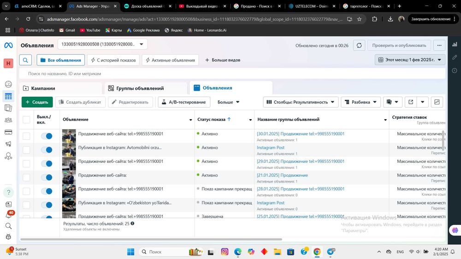Open the right panel edit pencil icon
Viewport: 461px width, 259px height.
point(455,57)
